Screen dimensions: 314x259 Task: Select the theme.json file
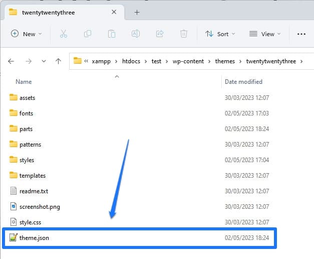click(34, 238)
